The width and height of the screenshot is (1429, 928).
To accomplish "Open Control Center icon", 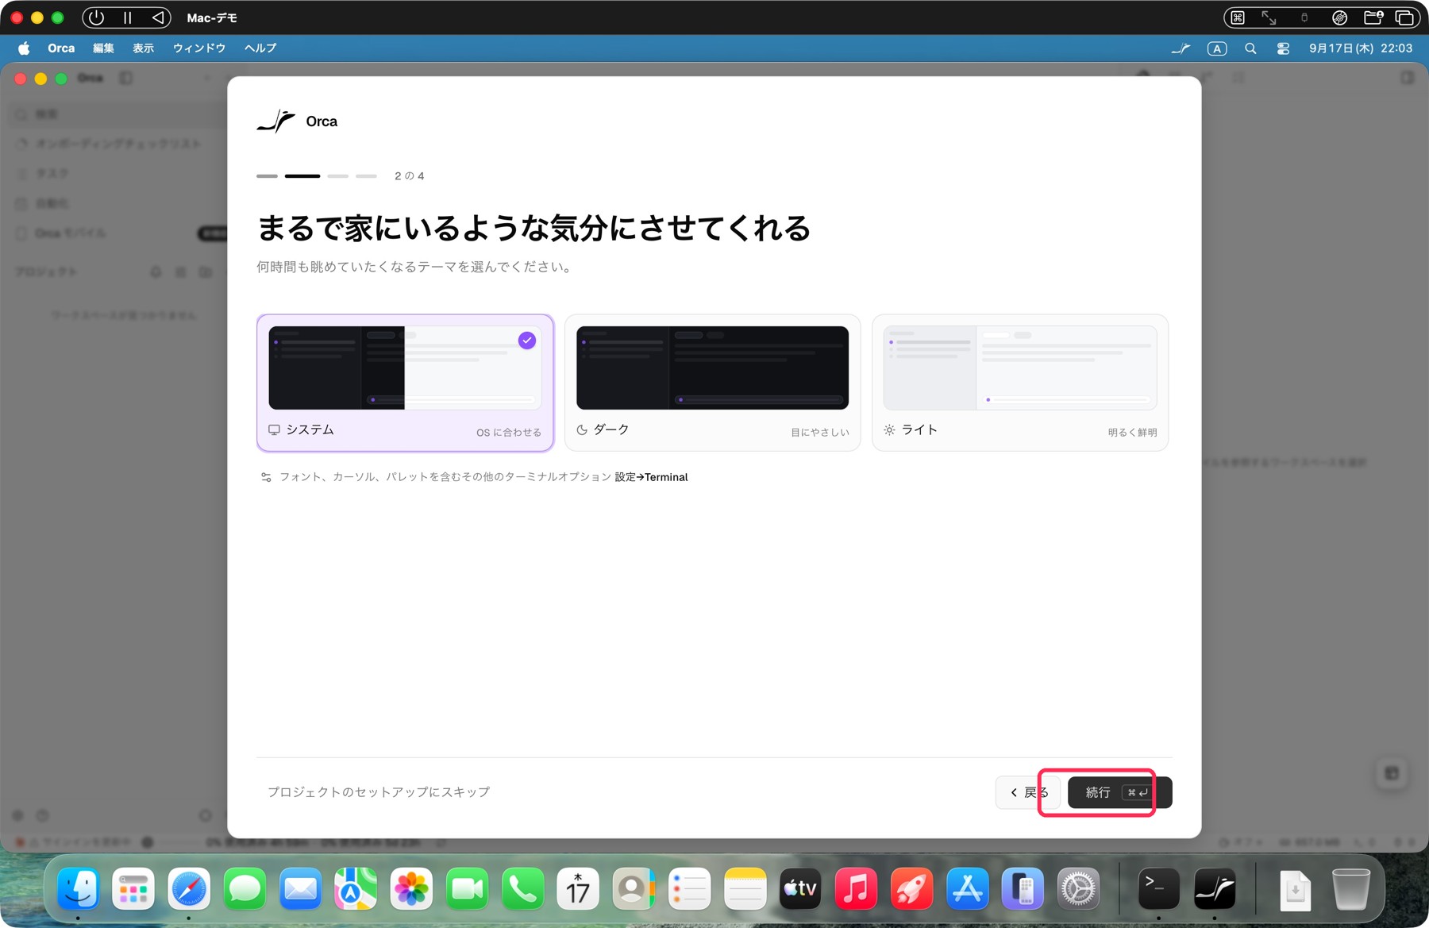I will (1283, 48).
